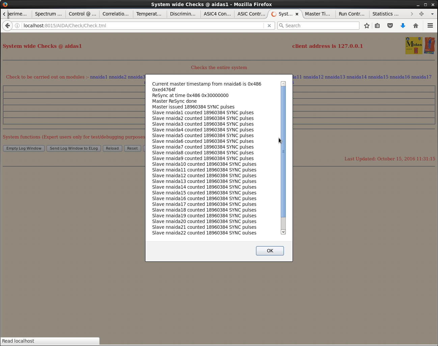Switch to the ASIC Contr... tab
The image size is (438, 346).
[251, 14]
